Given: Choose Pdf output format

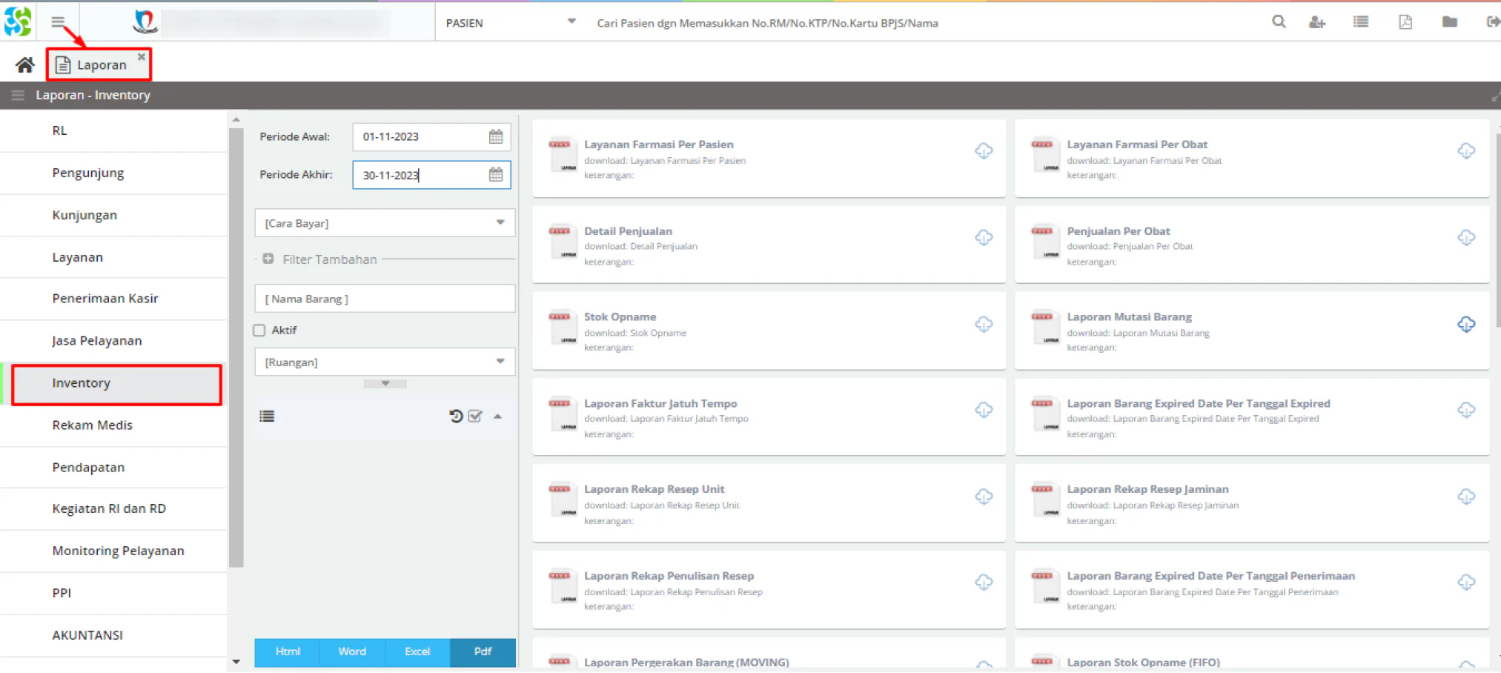Looking at the screenshot, I should 483,652.
